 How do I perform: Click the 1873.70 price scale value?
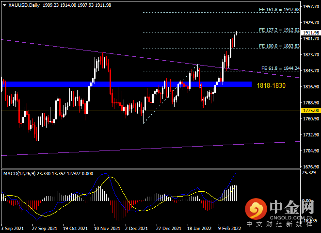[x=311, y=54]
